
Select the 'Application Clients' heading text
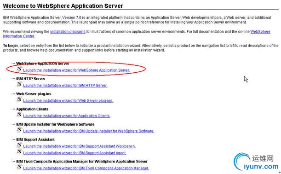coord(32,109)
